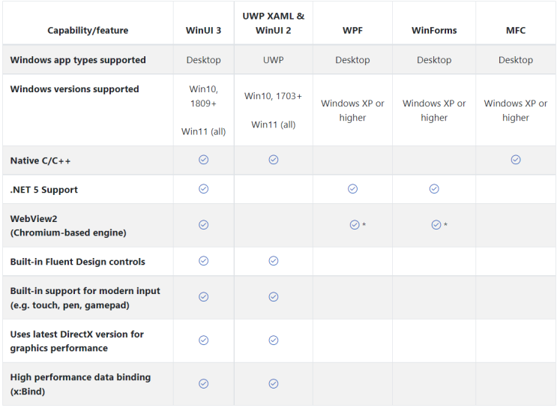Click WinForms WebView2 checkmark with asterisk

pos(436,225)
